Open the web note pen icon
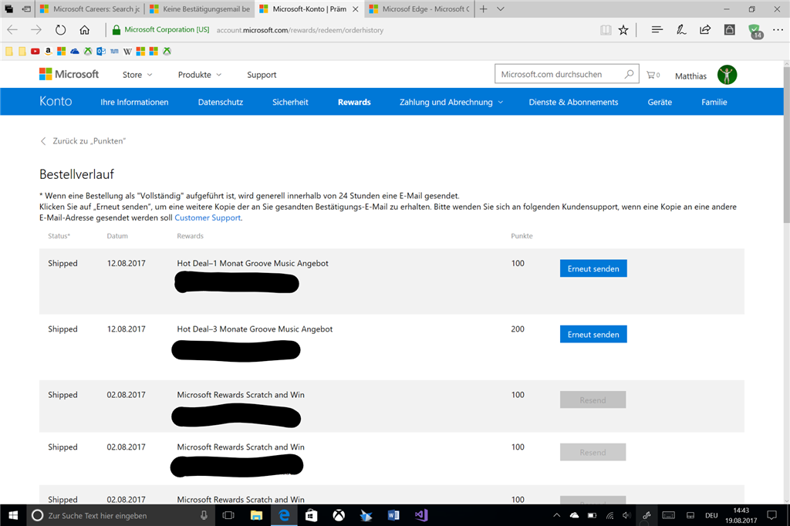The height and width of the screenshot is (526, 790). click(681, 30)
